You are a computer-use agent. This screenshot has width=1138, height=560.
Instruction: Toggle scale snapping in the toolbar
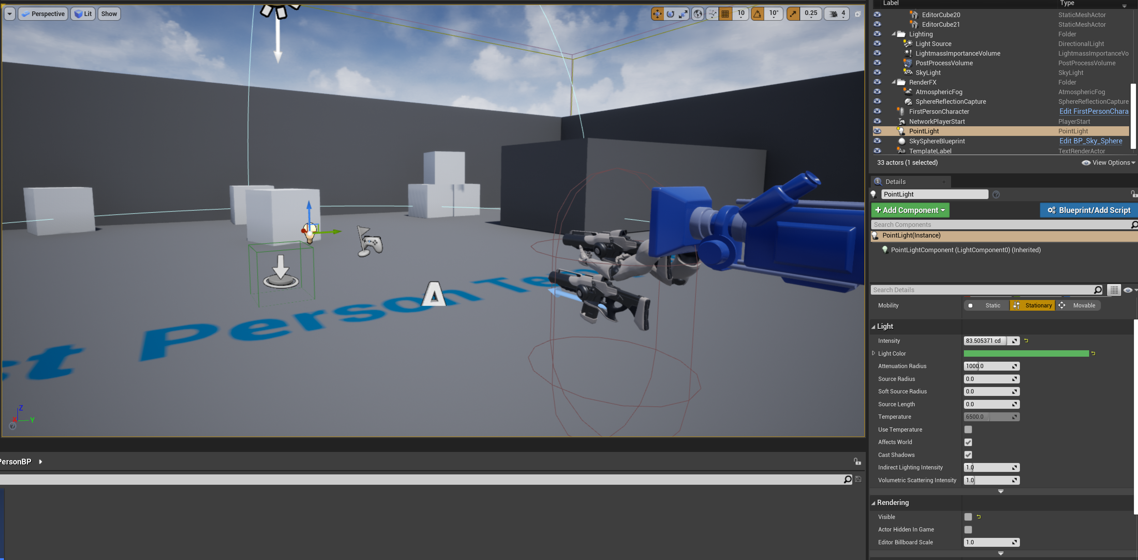(x=793, y=14)
